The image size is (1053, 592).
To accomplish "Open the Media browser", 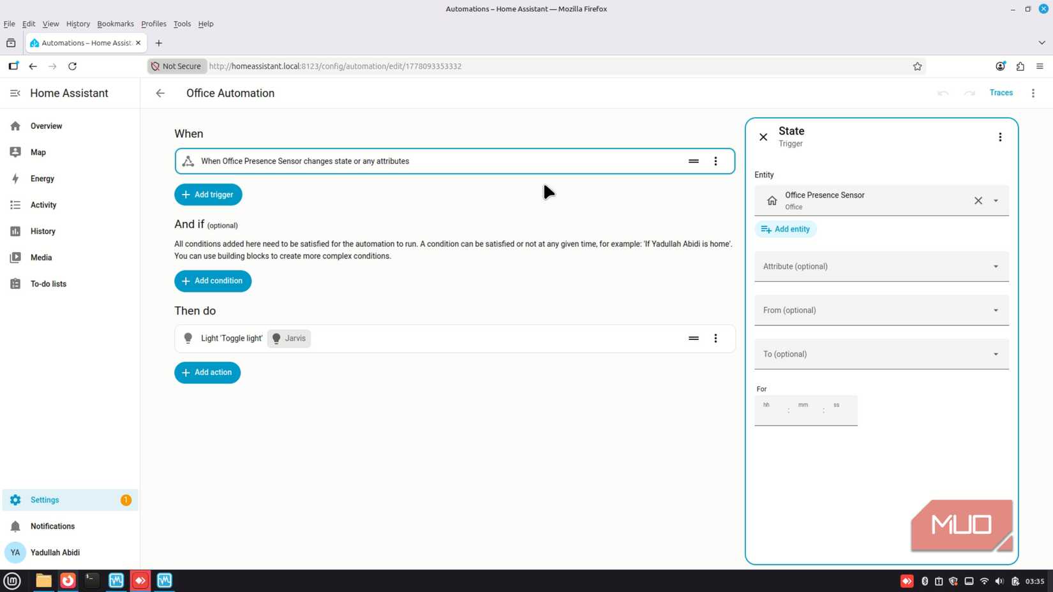I will (x=70, y=258).
